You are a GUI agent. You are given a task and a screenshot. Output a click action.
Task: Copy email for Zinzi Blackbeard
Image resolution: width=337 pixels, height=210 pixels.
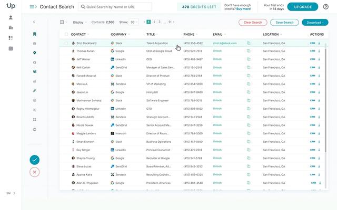pyautogui.click(x=249, y=43)
